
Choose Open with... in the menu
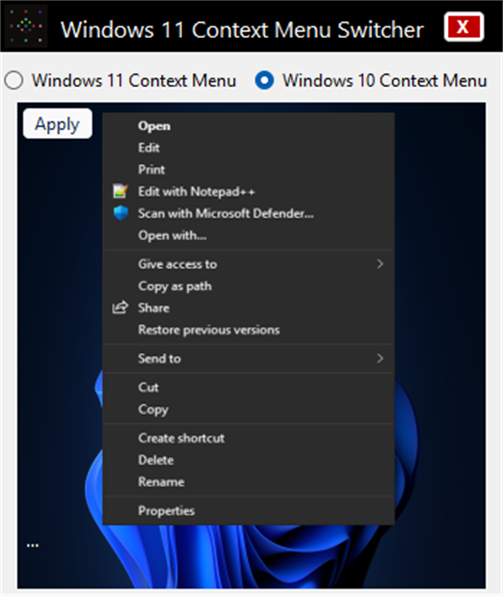[x=249, y=236]
